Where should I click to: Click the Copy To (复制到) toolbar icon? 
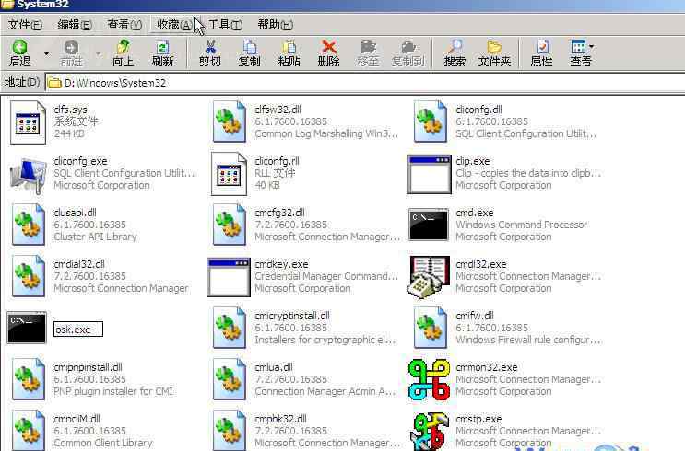click(x=408, y=47)
